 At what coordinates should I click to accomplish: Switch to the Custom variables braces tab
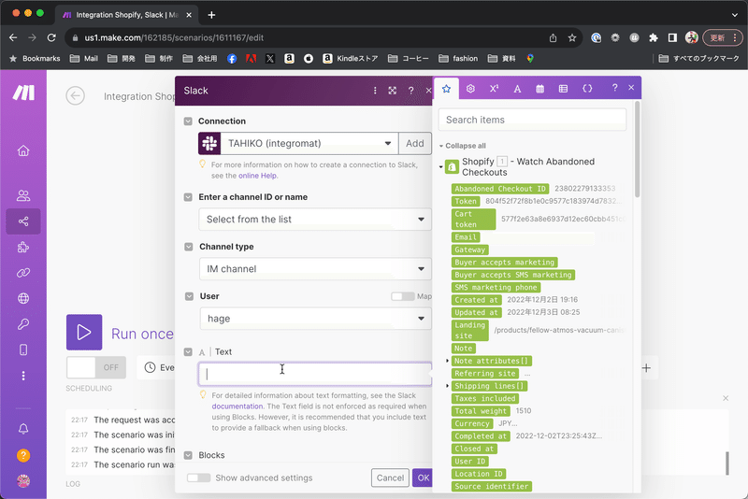(x=587, y=89)
